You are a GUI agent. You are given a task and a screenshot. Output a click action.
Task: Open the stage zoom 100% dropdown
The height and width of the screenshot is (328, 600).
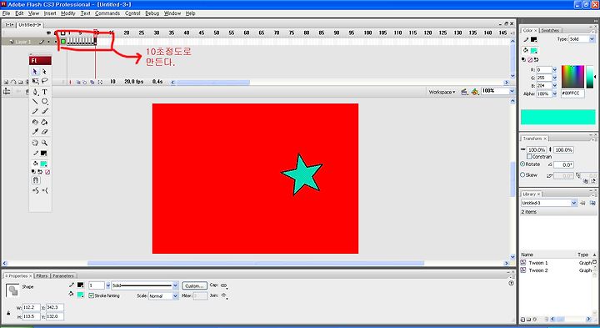click(x=512, y=91)
